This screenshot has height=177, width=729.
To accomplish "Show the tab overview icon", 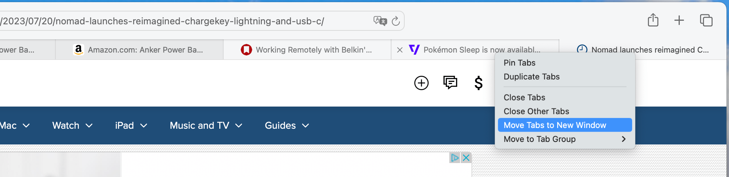I will (x=706, y=20).
